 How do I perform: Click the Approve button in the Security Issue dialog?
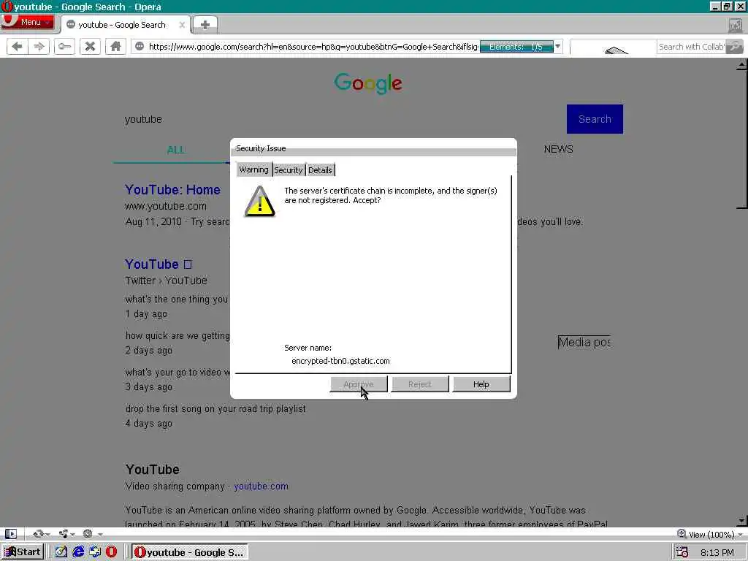click(358, 384)
